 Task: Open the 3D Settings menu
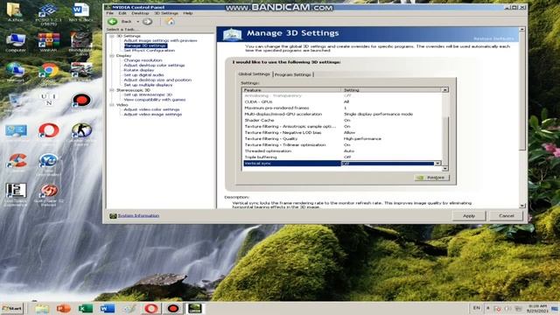point(166,13)
